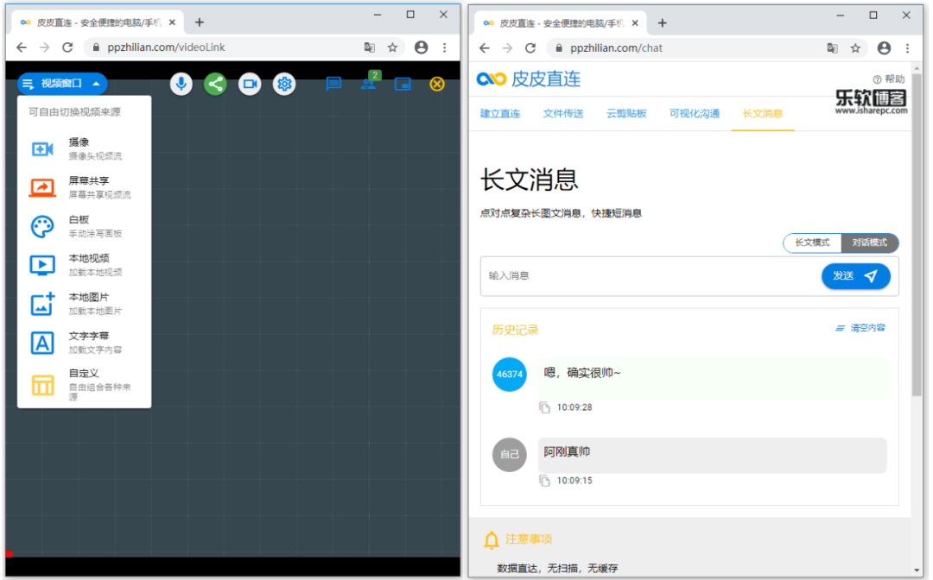Open profile icon in videoLink window

[x=421, y=47]
